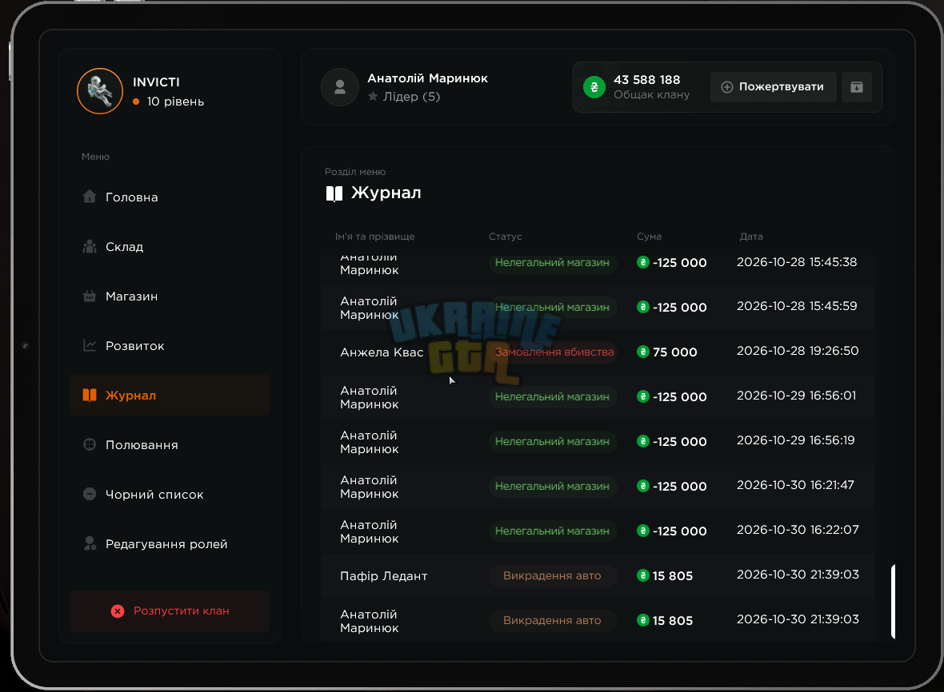Viewport: 944px width, 692px height.
Task: Go to Чорний список menu entry
Action: pyautogui.click(x=169, y=494)
